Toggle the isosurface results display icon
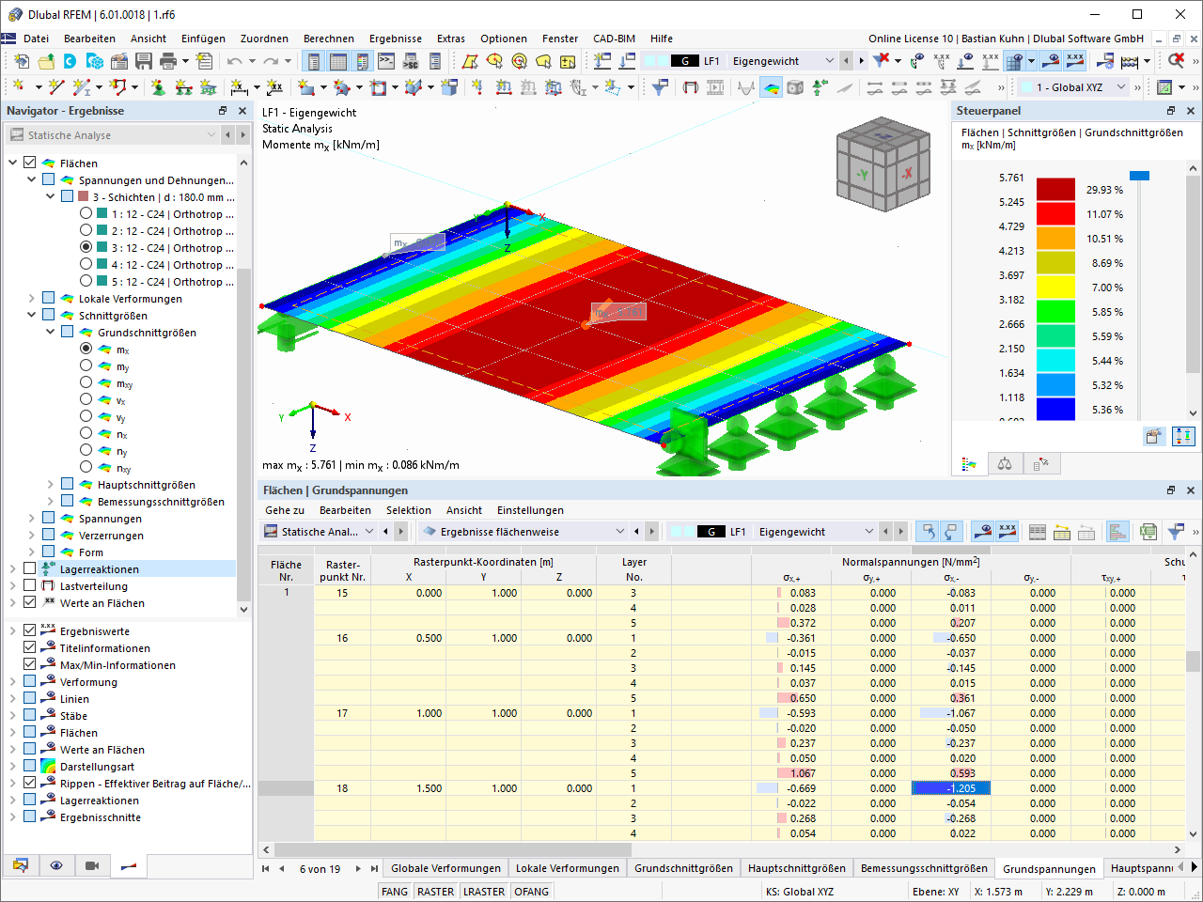 point(771,87)
